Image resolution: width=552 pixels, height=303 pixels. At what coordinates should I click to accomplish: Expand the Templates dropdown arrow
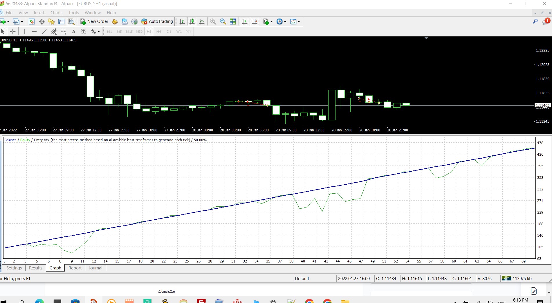click(x=299, y=22)
